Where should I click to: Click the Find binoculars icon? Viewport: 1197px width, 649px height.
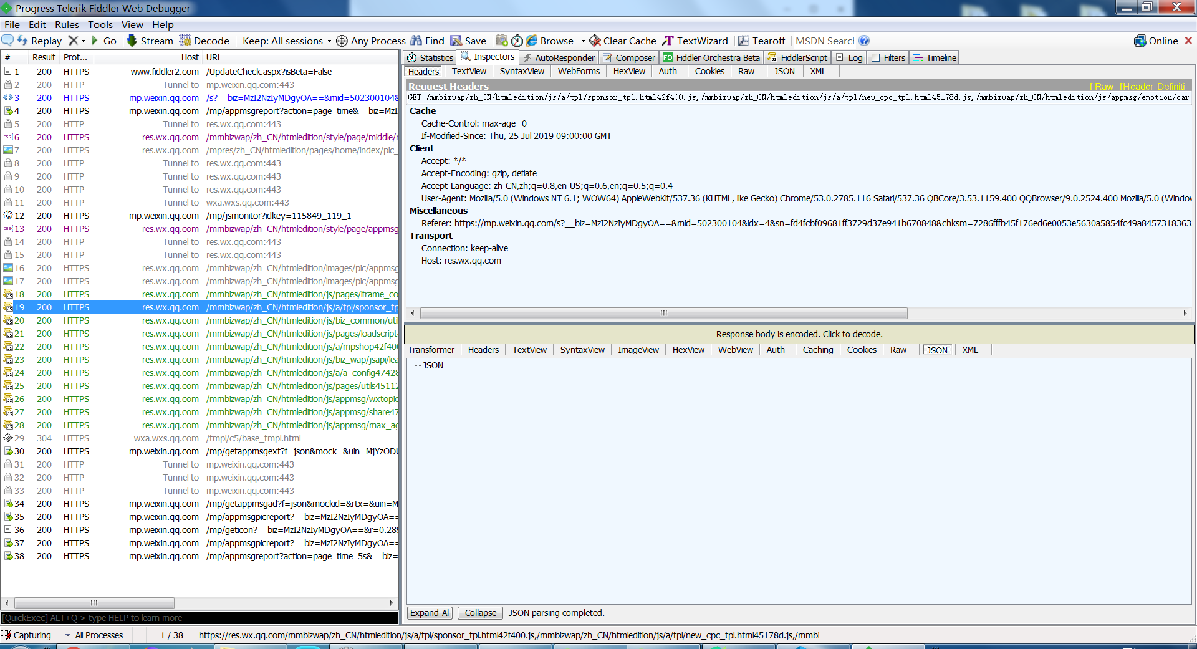(416, 41)
